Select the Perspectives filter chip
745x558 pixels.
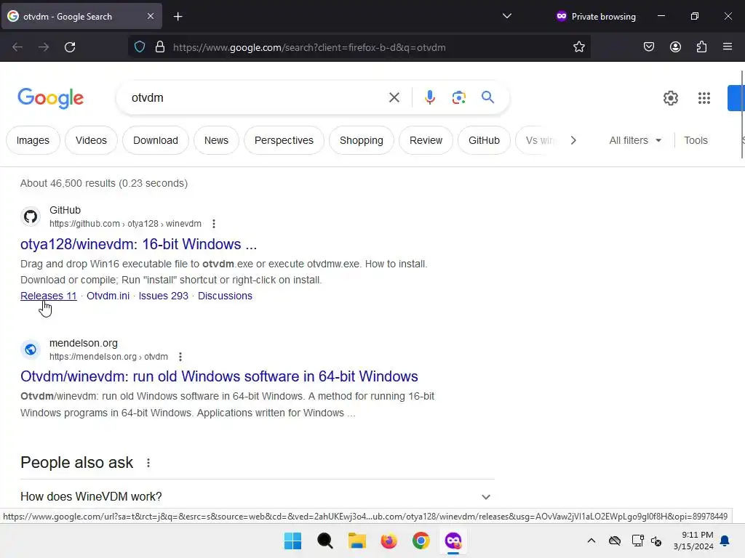point(284,140)
